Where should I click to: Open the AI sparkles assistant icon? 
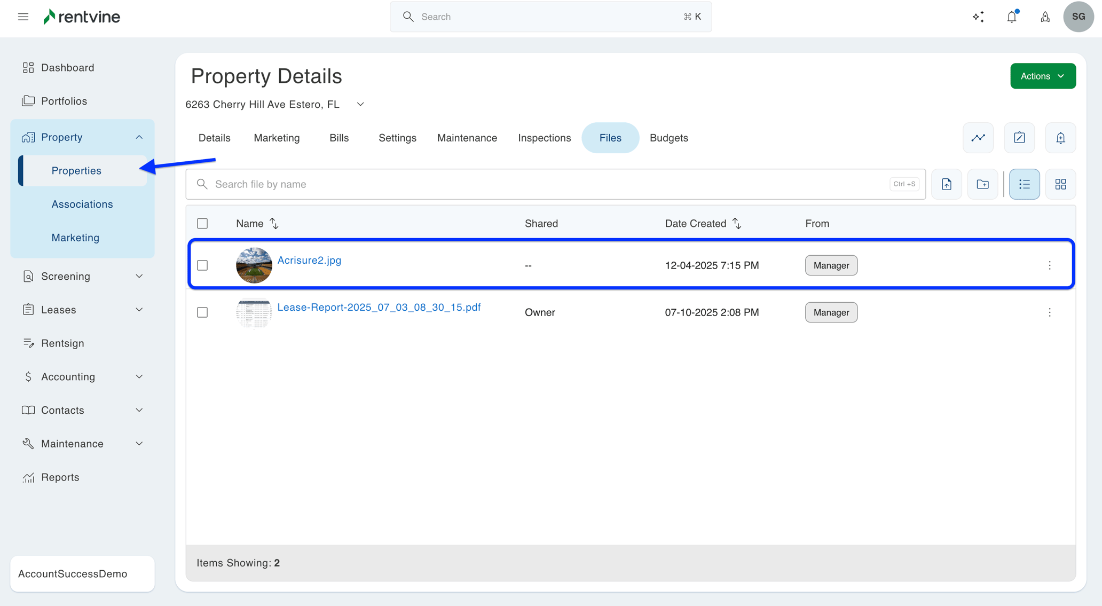979,17
